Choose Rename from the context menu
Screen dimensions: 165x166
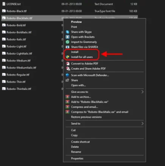(76, 152)
